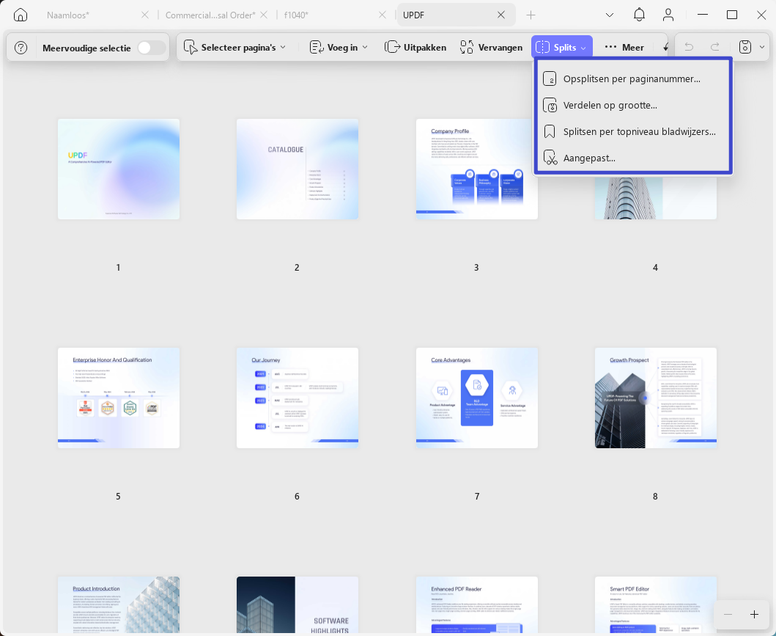Choose Opsplitsen per paginanummer
Viewport: 776px width, 636px height.
pos(633,78)
